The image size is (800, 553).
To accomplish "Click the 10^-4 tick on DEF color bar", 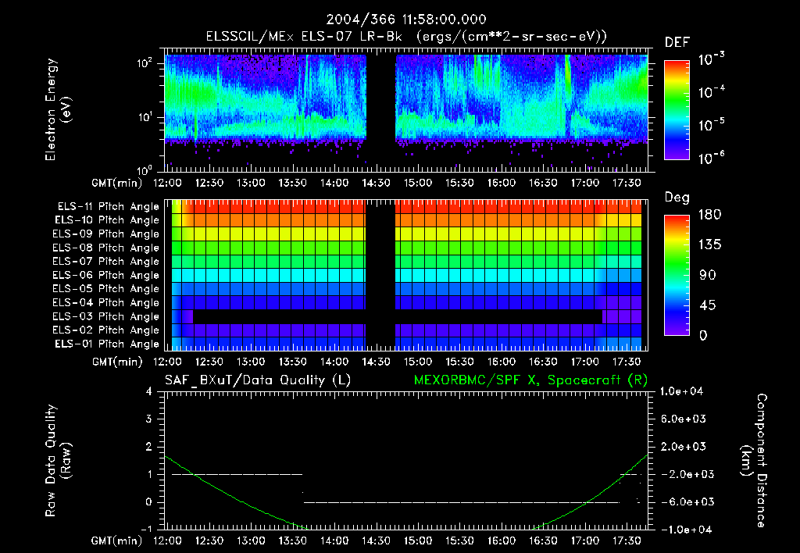I will coord(711,92).
